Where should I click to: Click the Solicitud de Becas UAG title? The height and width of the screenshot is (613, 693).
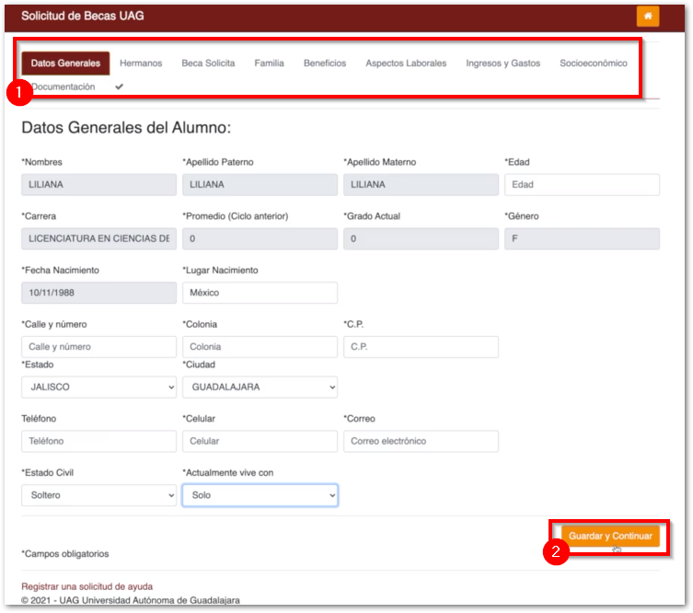coord(83,16)
